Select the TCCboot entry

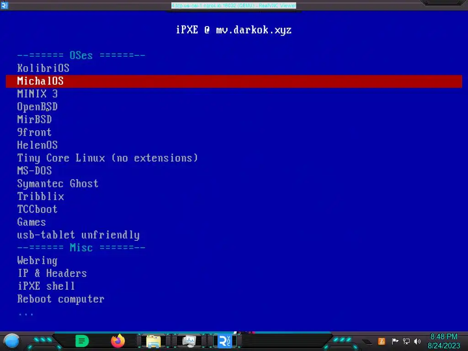pyautogui.click(x=37, y=209)
